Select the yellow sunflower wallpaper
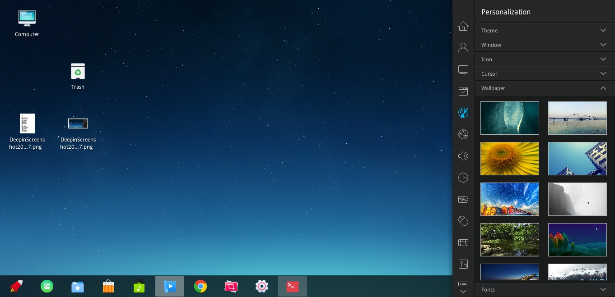 [x=509, y=159]
